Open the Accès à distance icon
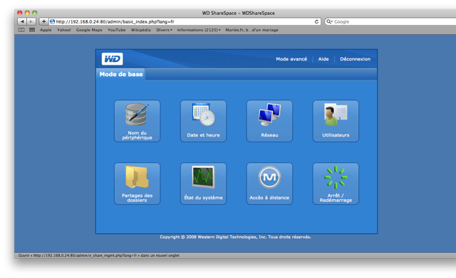 pos(269,183)
